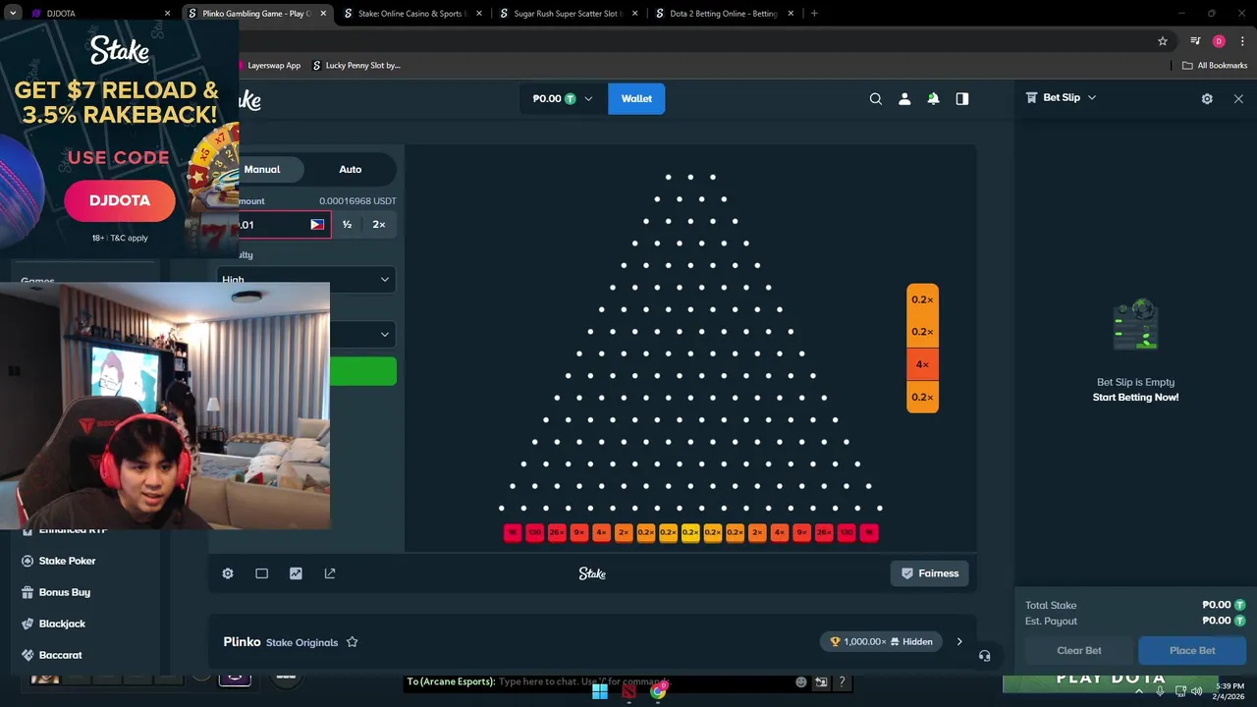
Task: Click Clear Bet in the bet slip
Action: [x=1079, y=650]
